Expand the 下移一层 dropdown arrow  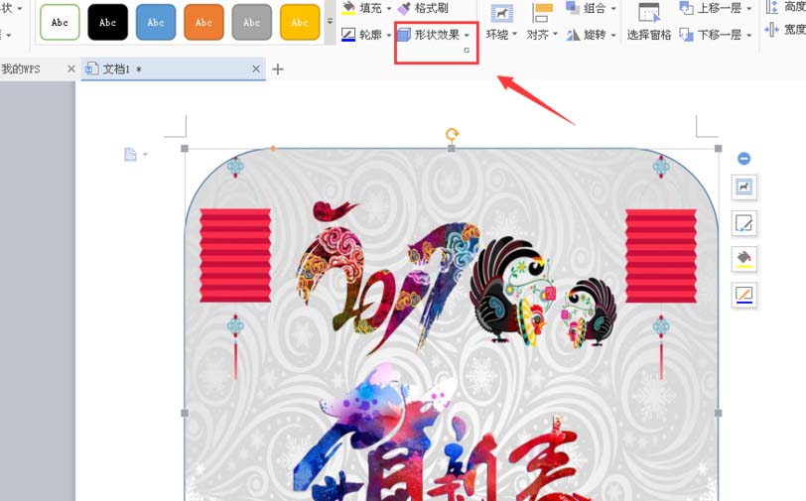(x=749, y=35)
